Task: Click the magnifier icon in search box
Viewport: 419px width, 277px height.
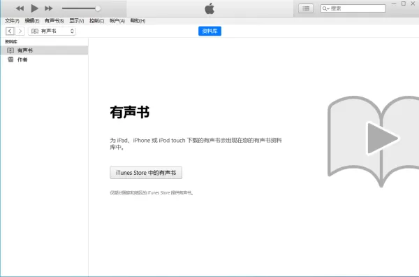Action: coord(325,8)
